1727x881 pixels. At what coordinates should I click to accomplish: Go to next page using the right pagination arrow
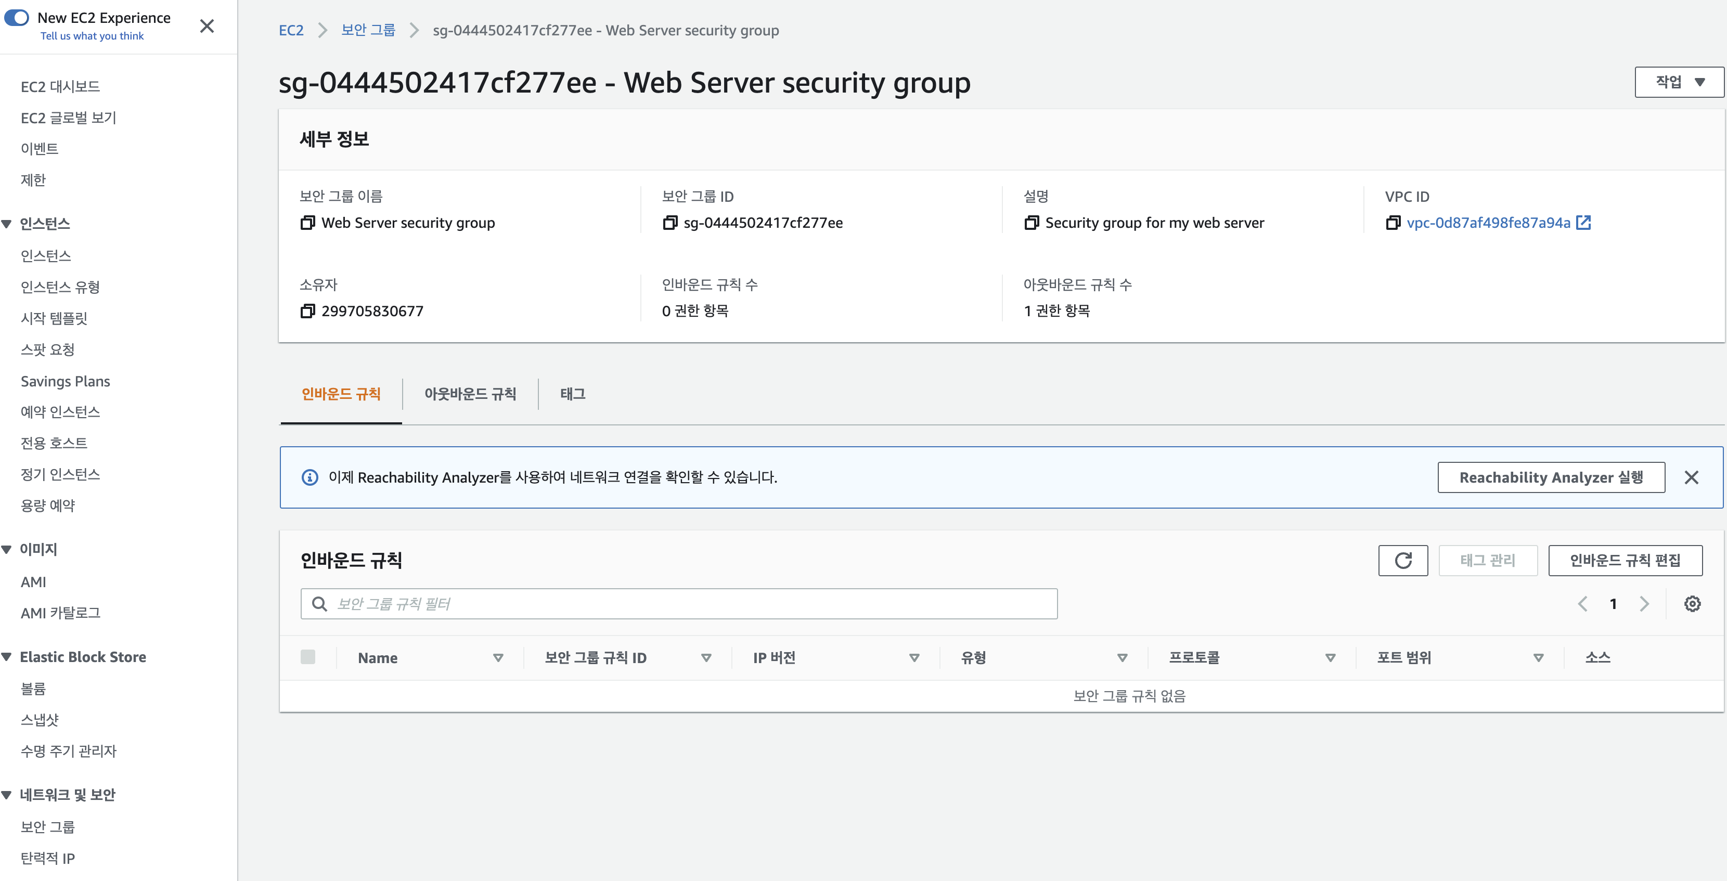click(x=1644, y=603)
